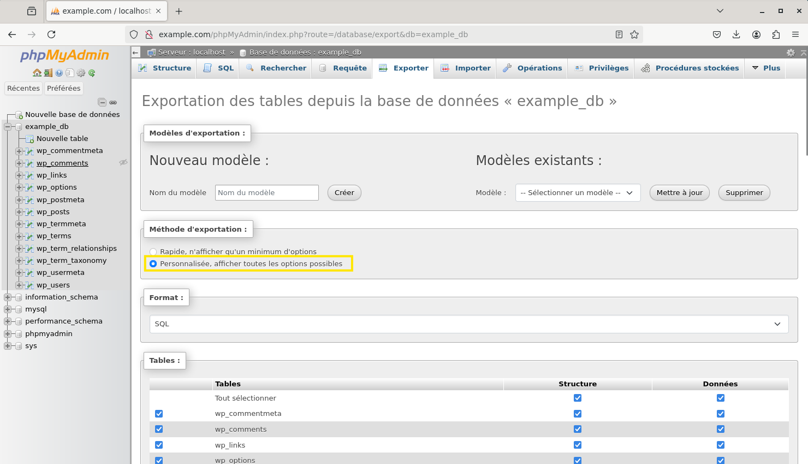Expand sys database node

(8, 346)
